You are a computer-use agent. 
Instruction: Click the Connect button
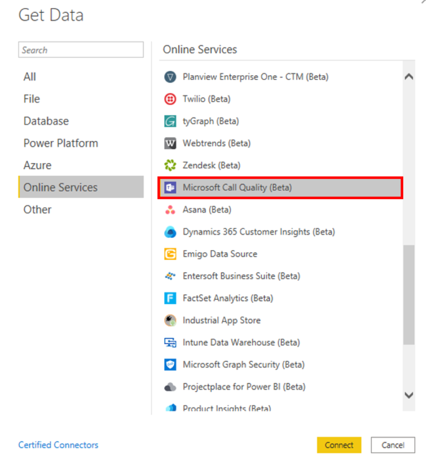pos(339,445)
